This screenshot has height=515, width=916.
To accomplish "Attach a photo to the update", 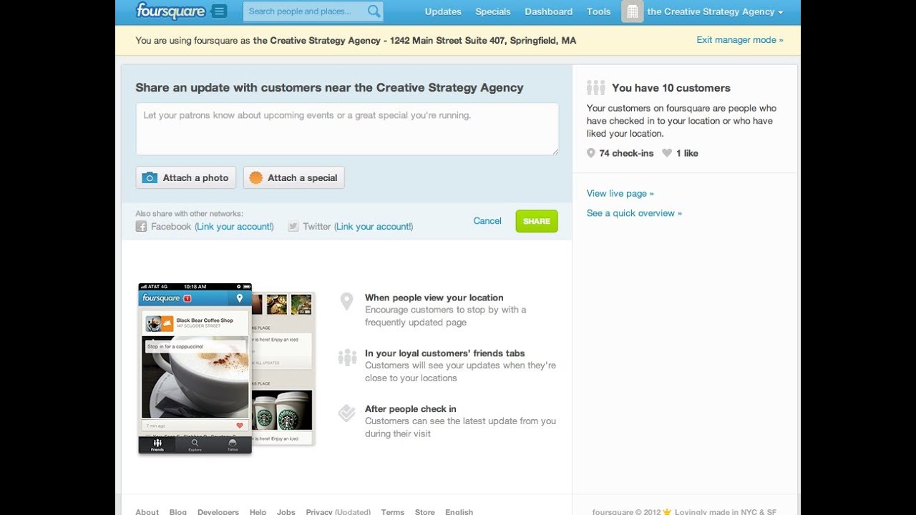I will tap(186, 178).
